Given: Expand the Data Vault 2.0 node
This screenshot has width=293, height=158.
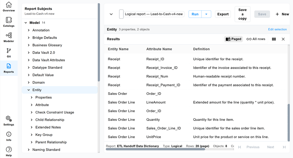Looking at the screenshot, I should click(x=29, y=53).
